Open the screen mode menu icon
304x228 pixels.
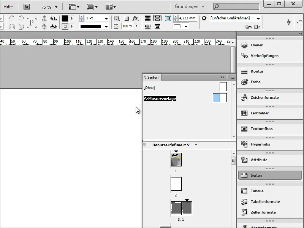[x=92, y=7]
